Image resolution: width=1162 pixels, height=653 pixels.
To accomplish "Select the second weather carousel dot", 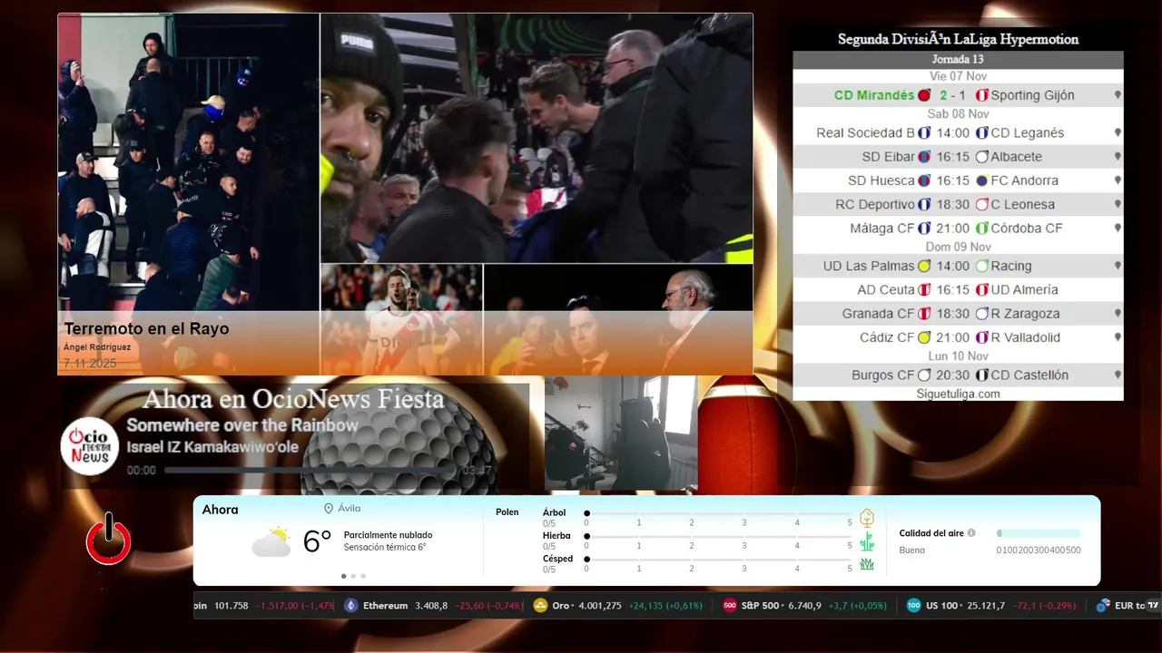I will pyautogui.click(x=353, y=576).
